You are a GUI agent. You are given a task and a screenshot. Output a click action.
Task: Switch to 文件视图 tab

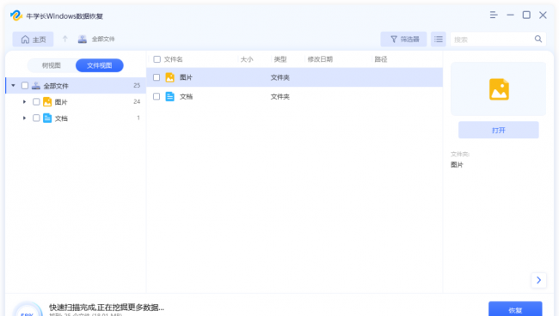(x=100, y=65)
